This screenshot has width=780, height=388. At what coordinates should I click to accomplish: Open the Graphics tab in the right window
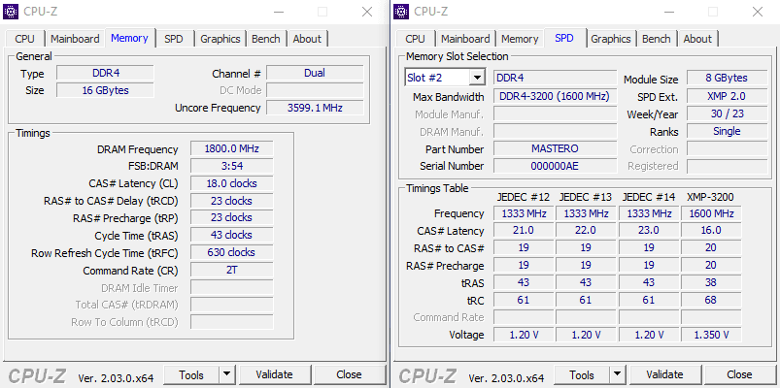[611, 39]
